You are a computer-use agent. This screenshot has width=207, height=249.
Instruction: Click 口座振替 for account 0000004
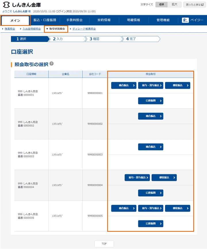151,193
